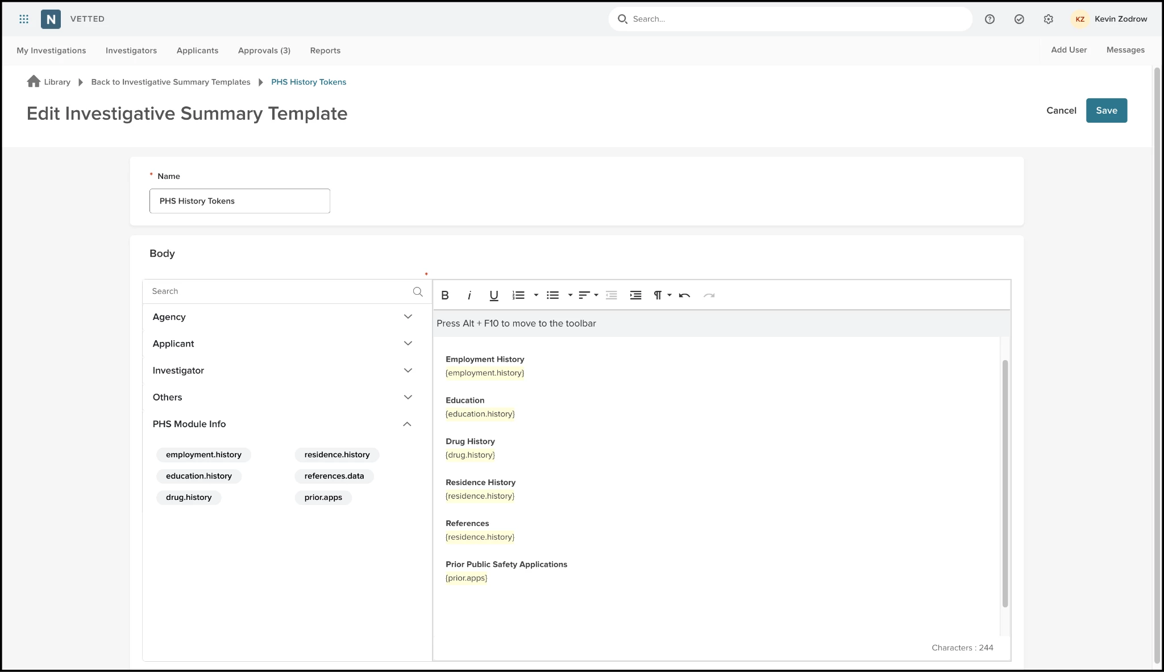Open paragraph format dropdown
Viewport: 1164px width, 672px height.
click(x=662, y=295)
